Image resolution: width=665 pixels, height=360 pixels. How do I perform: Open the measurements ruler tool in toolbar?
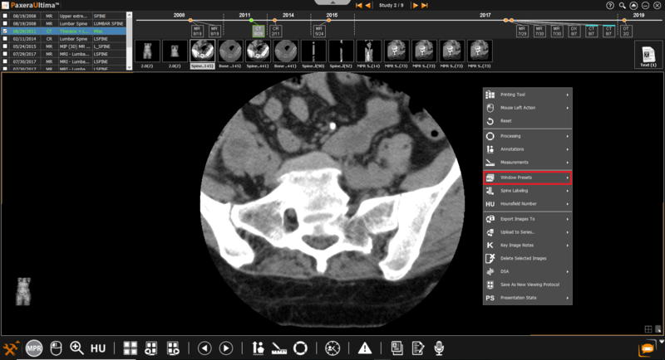tap(278, 348)
